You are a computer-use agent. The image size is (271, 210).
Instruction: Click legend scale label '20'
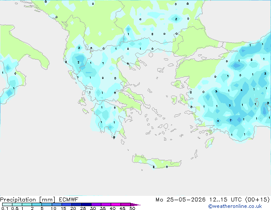pos(73,208)
